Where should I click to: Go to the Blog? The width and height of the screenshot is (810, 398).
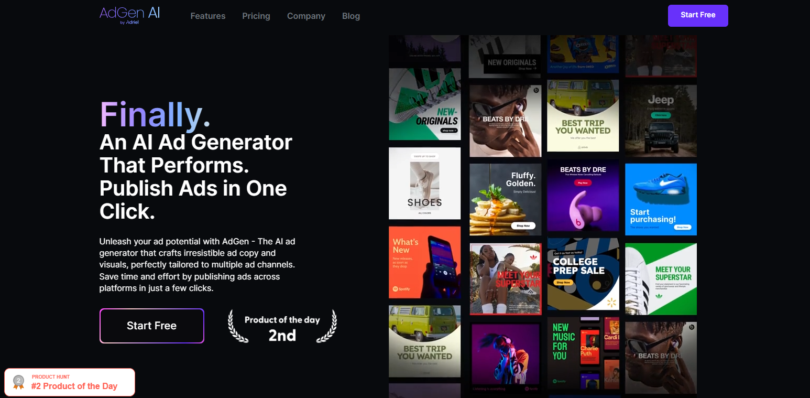(x=351, y=16)
